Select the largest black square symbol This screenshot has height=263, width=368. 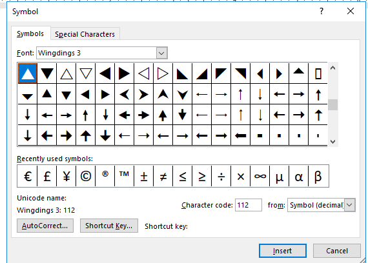tap(260, 135)
